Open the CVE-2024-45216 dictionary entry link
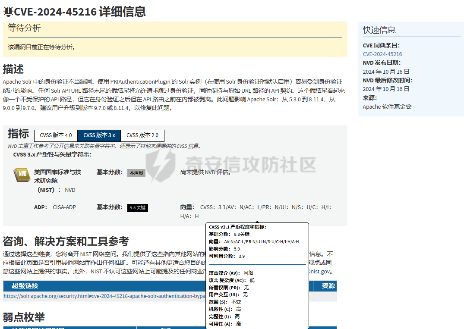Image resolution: width=464 pixels, height=329 pixels. [382, 54]
